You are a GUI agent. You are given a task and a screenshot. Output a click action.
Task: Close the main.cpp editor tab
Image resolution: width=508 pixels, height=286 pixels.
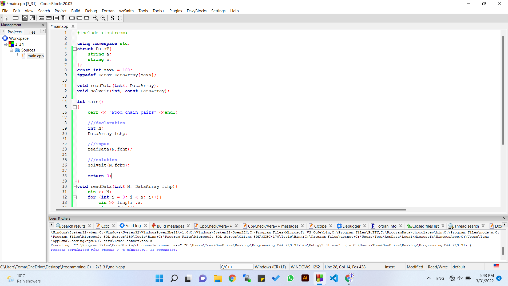[73, 26]
